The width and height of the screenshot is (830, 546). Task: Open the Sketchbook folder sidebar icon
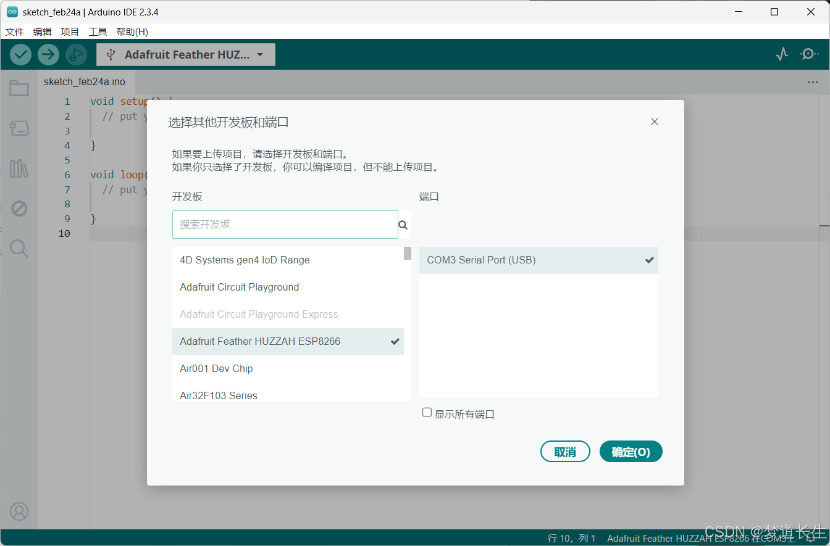coord(19,89)
